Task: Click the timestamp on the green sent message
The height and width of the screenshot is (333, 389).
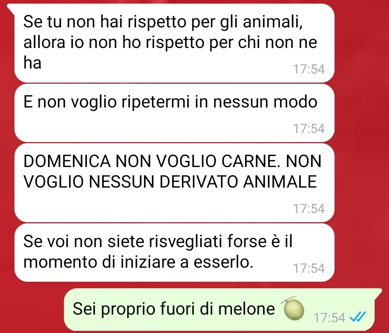Action: [330, 317]
